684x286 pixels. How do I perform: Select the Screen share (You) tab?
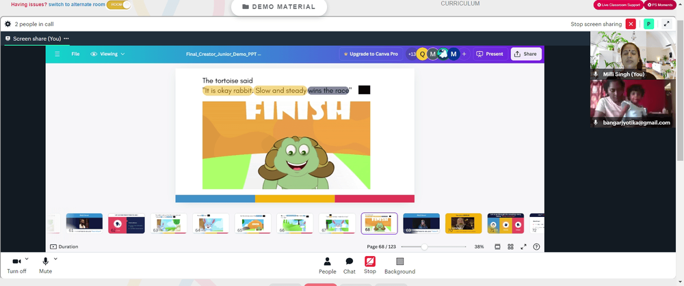click(37, 38)
